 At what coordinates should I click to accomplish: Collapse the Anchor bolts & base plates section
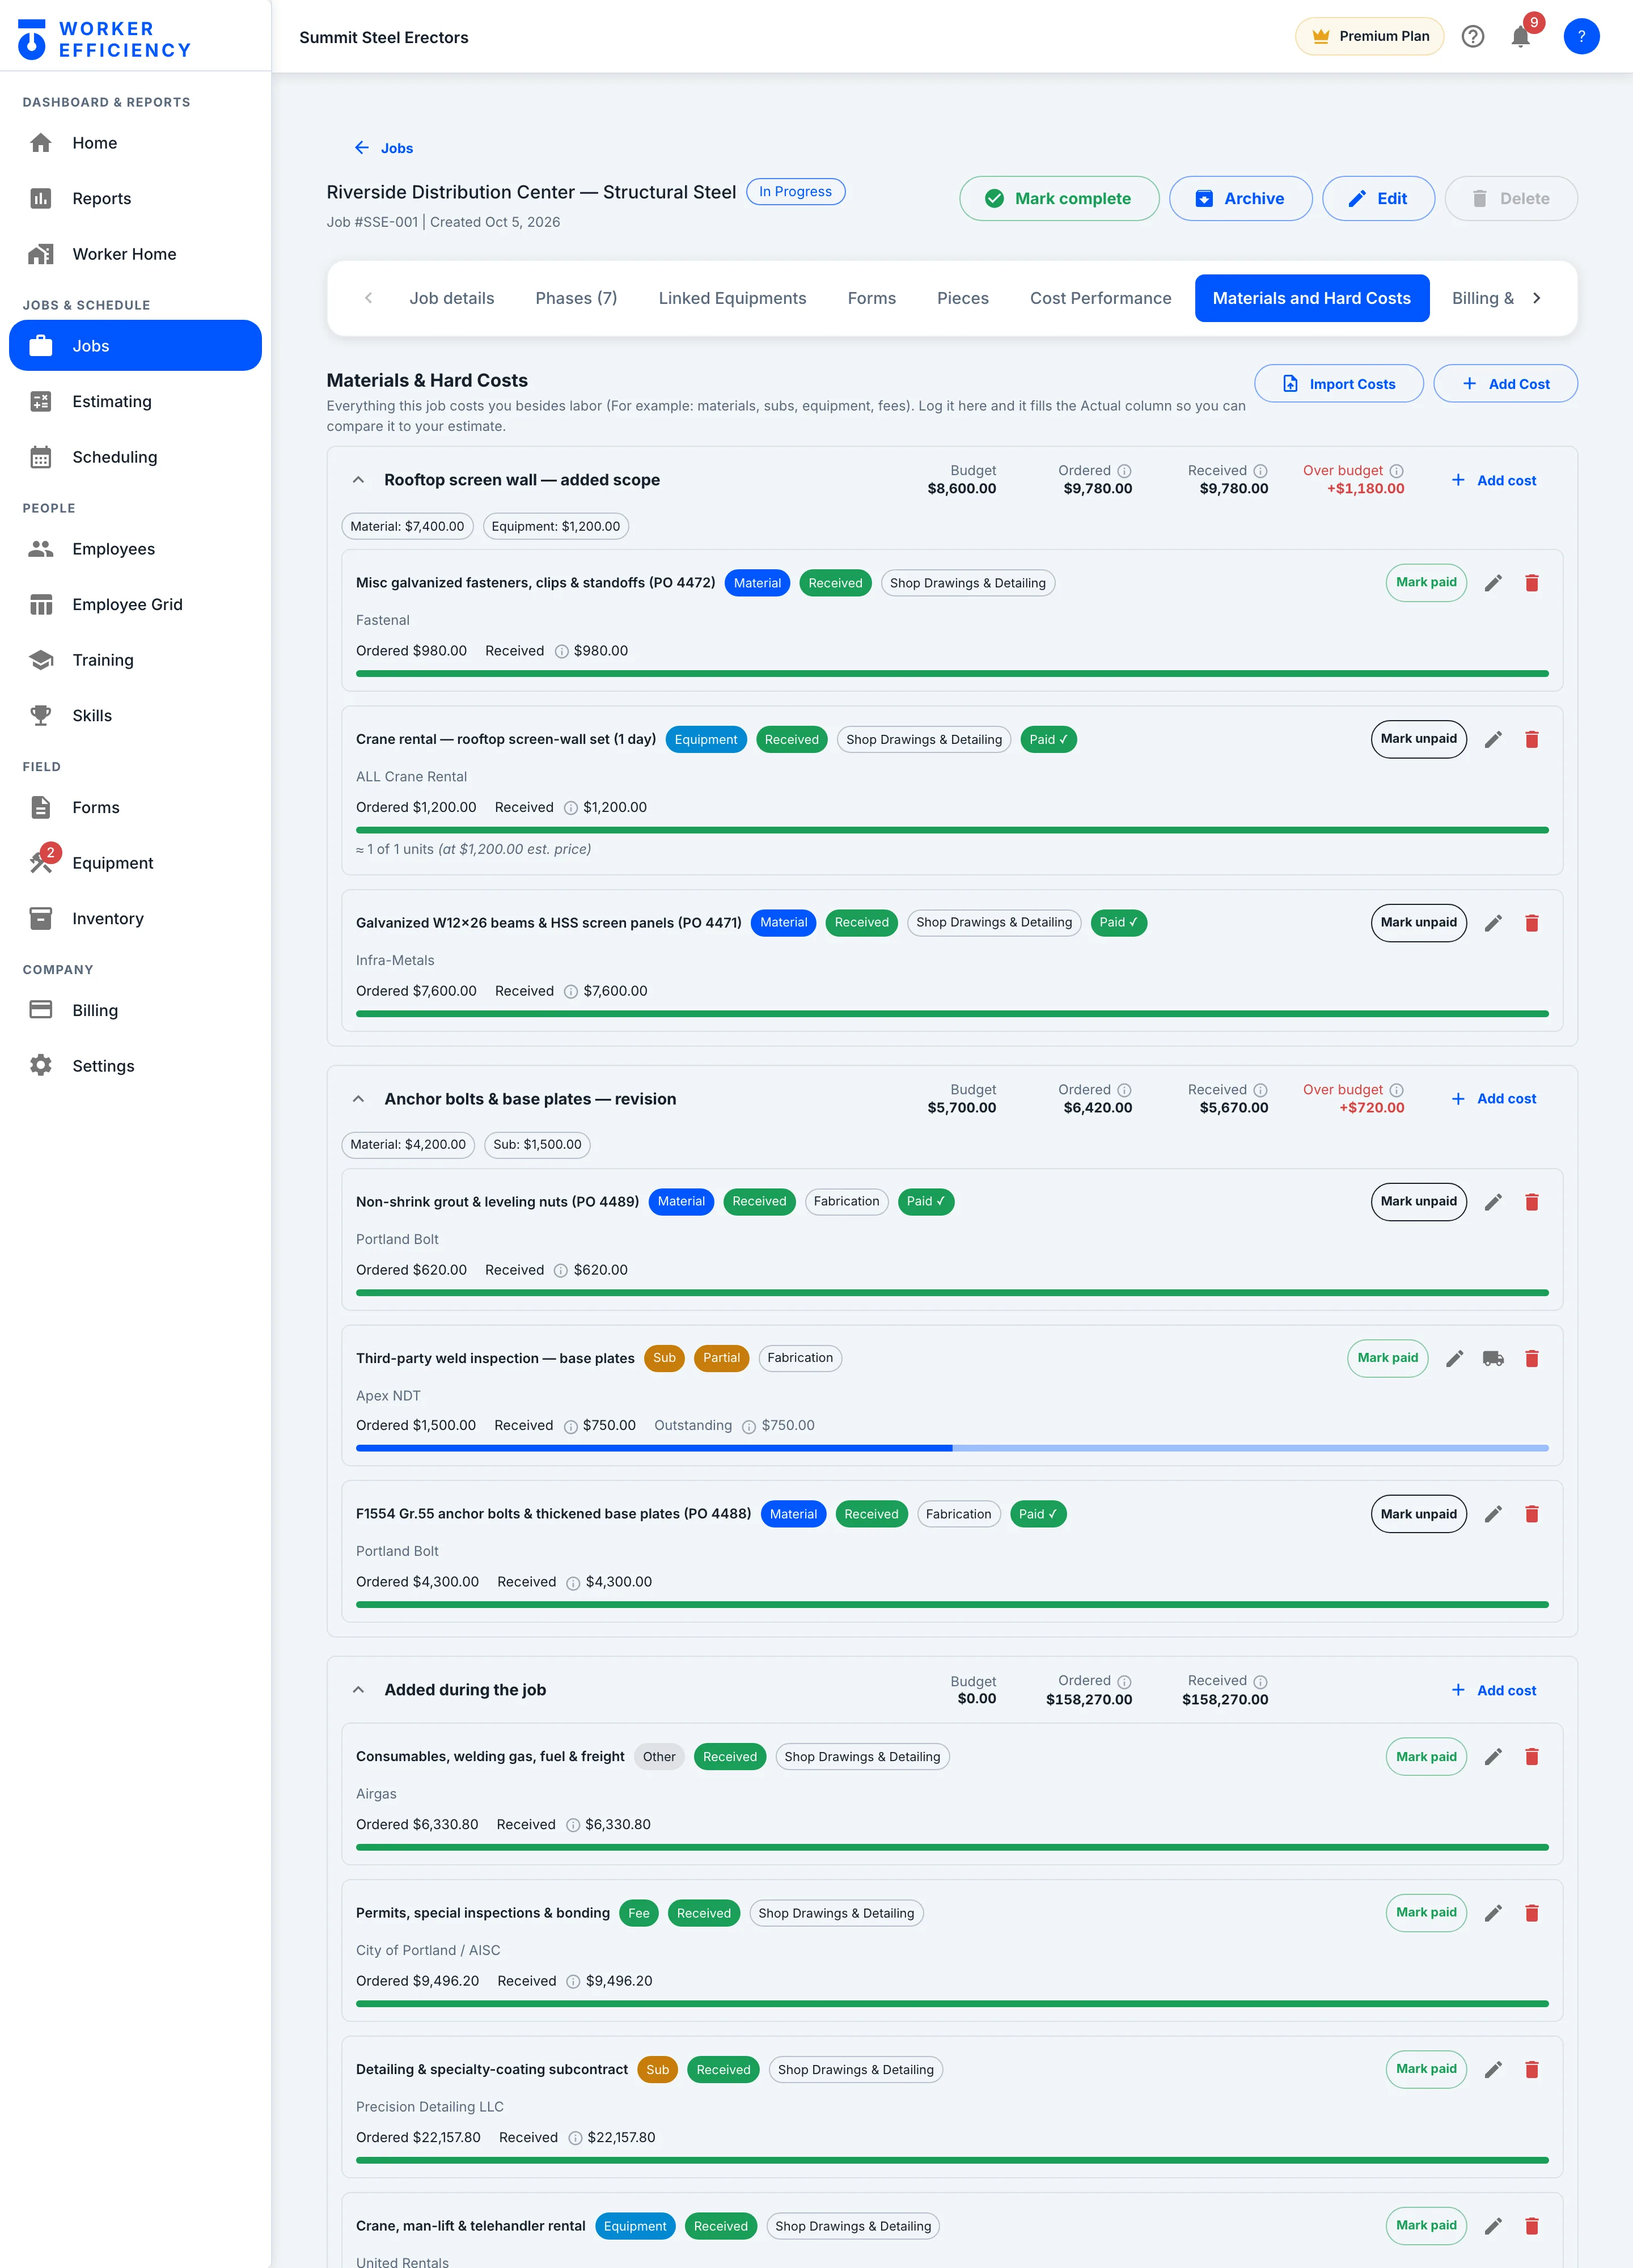coord(358,1099)
